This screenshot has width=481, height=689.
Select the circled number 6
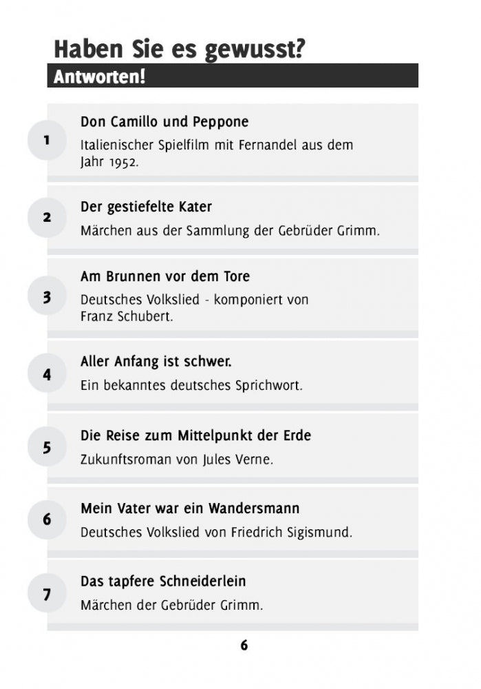tap(47, 520)
